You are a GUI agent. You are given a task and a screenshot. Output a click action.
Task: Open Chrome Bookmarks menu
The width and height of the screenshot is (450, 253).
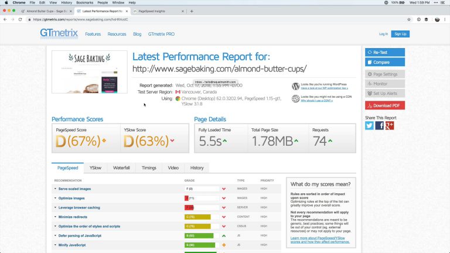[x=84, y=2]
